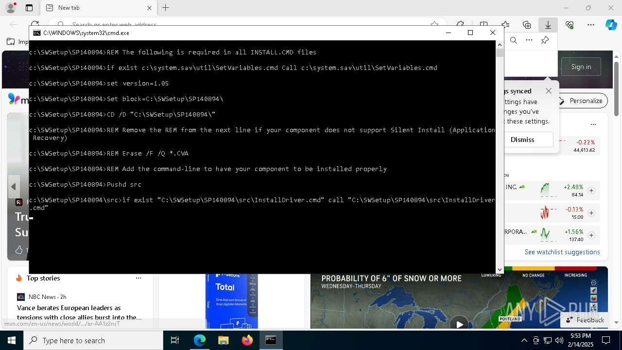Open more options in Downloads panel

point(529,40)
